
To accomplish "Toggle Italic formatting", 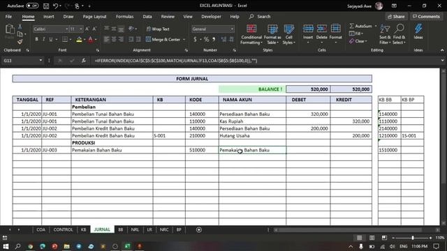I will tap(43, 39).
